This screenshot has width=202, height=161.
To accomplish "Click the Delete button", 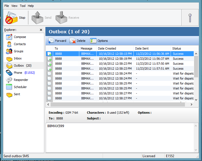I will tap(78, 41).
